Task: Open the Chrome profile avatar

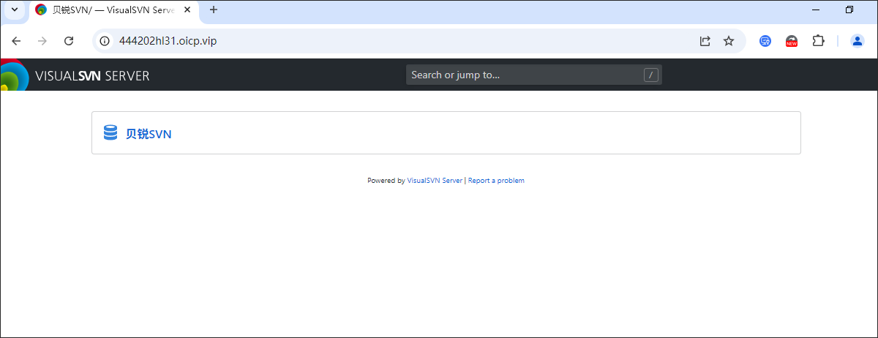Action: coord(858,41)
